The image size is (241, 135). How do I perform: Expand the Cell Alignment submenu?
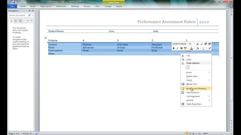coord(196,96)
